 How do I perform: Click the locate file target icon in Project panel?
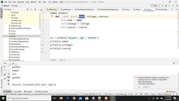[x=27, y=9]
